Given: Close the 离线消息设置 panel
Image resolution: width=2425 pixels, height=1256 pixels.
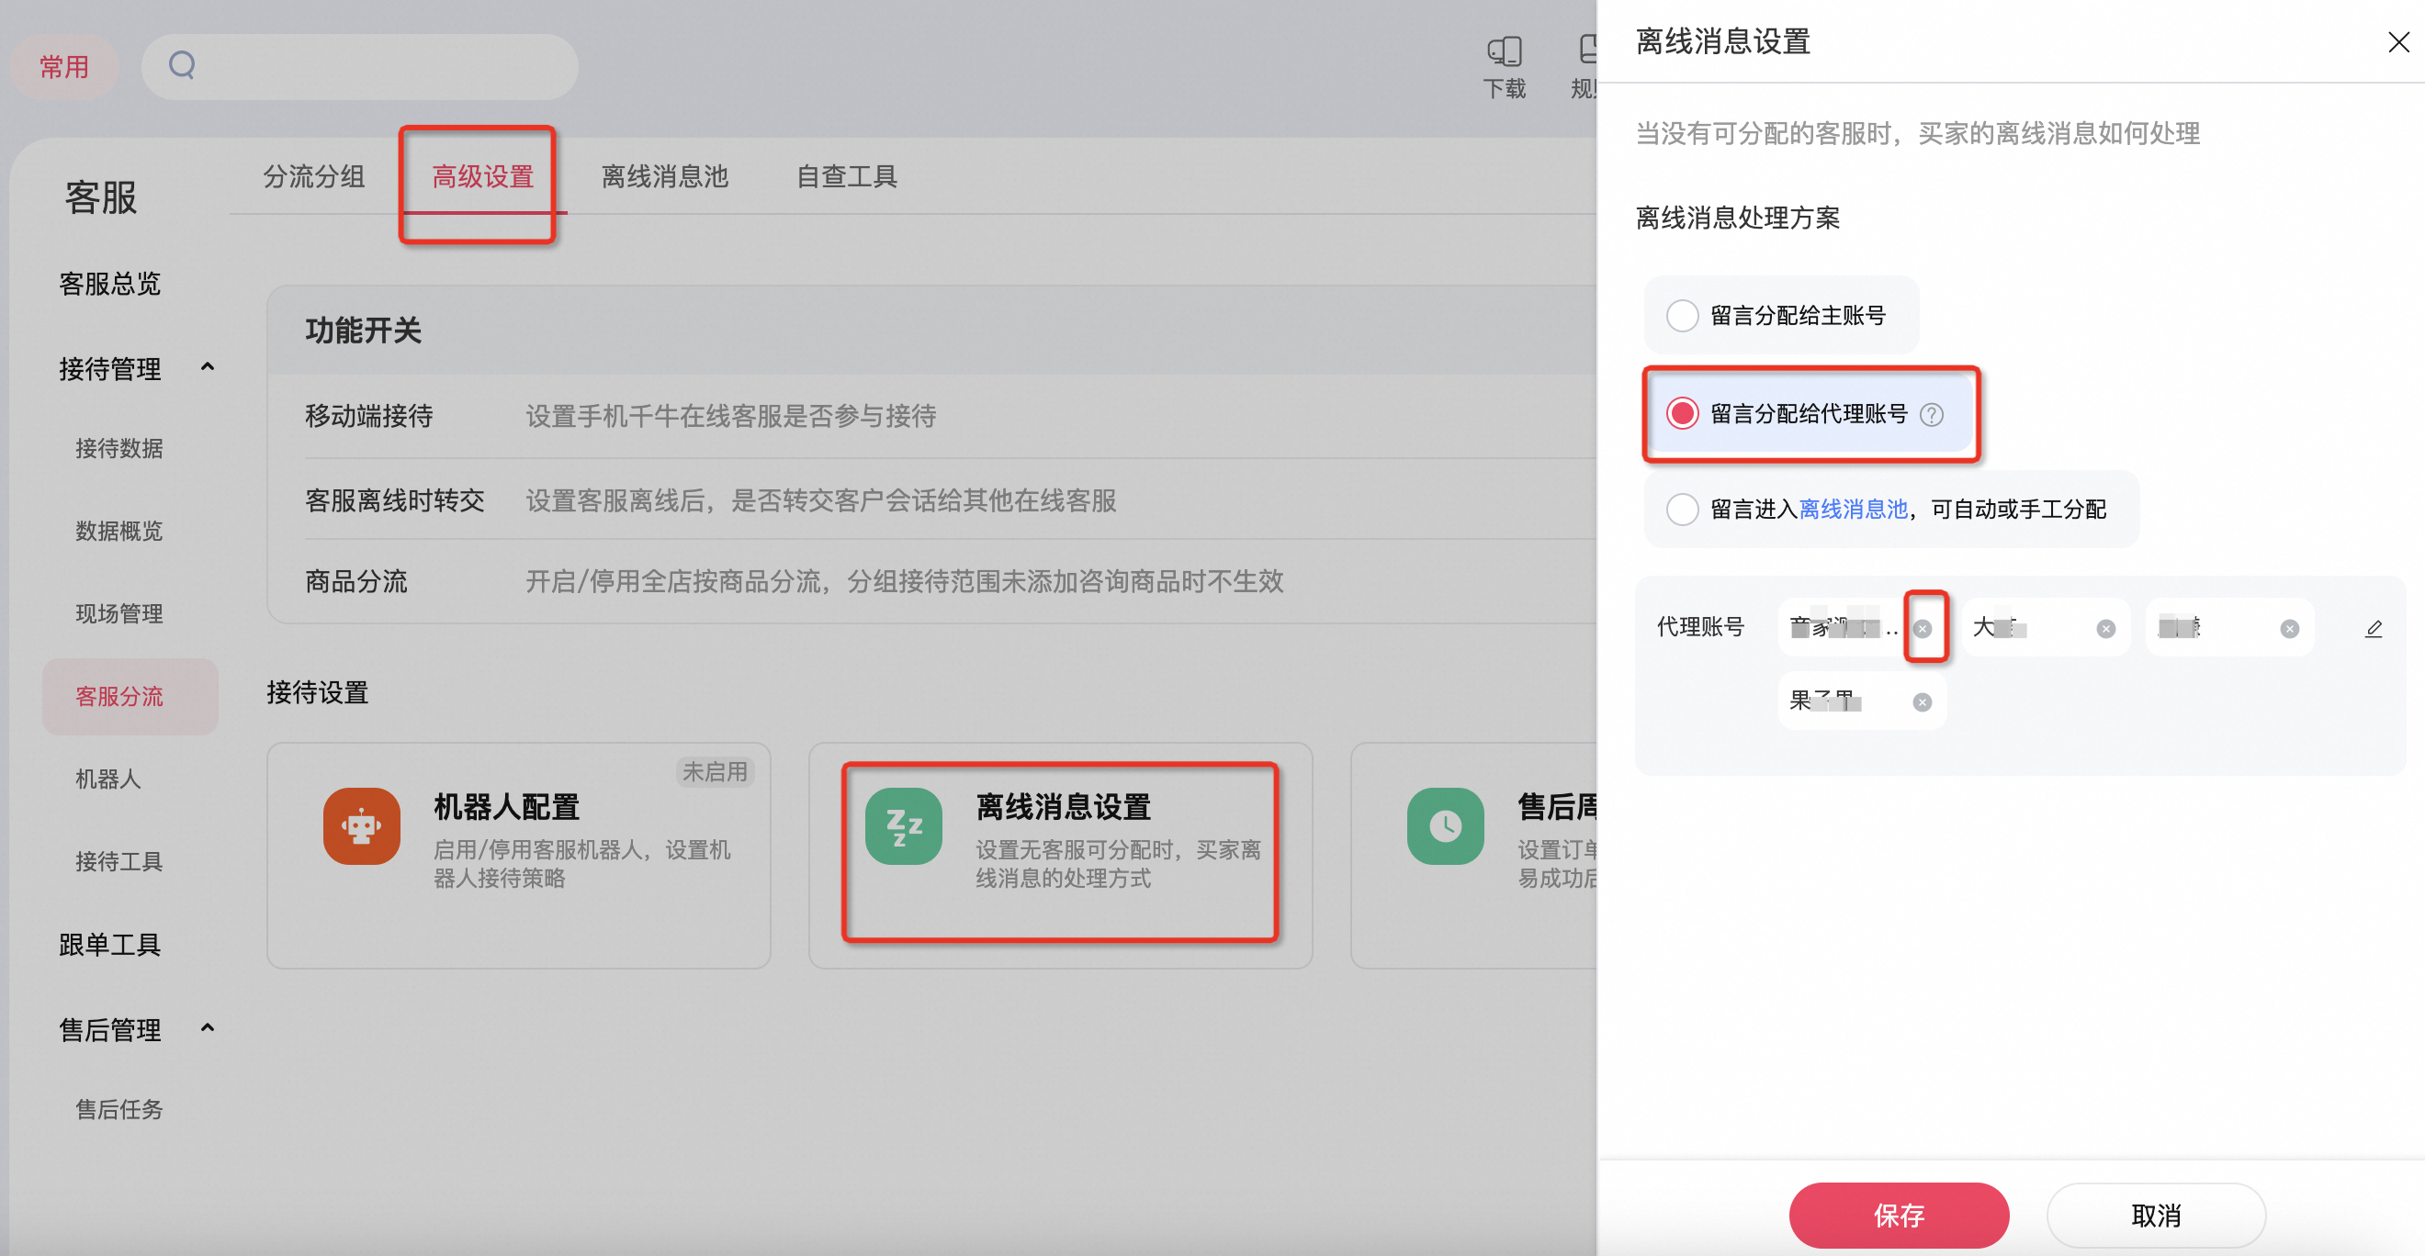Looking at the screenshot, I should (2397, 42).
